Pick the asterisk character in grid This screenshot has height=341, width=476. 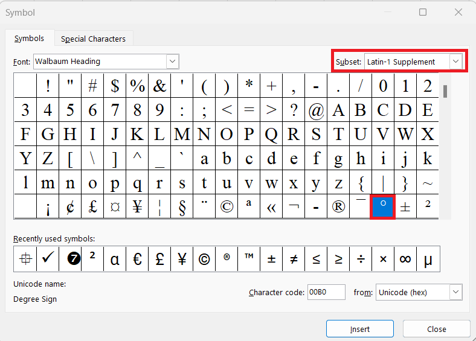point(249,85)
